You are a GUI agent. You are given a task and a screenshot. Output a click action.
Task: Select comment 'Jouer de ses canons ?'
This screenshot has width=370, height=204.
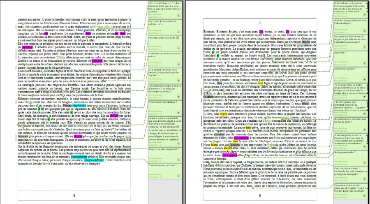[351, 75]
